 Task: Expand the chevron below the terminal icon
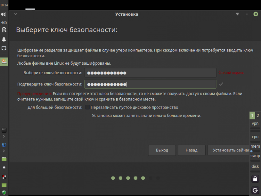[x=4, y=136]
